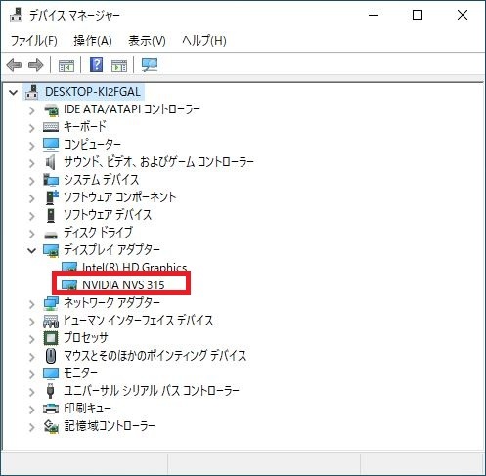
Task: Click the forward arrow toolbar icon
Action: pyautogui.click(x=36, y=65)
